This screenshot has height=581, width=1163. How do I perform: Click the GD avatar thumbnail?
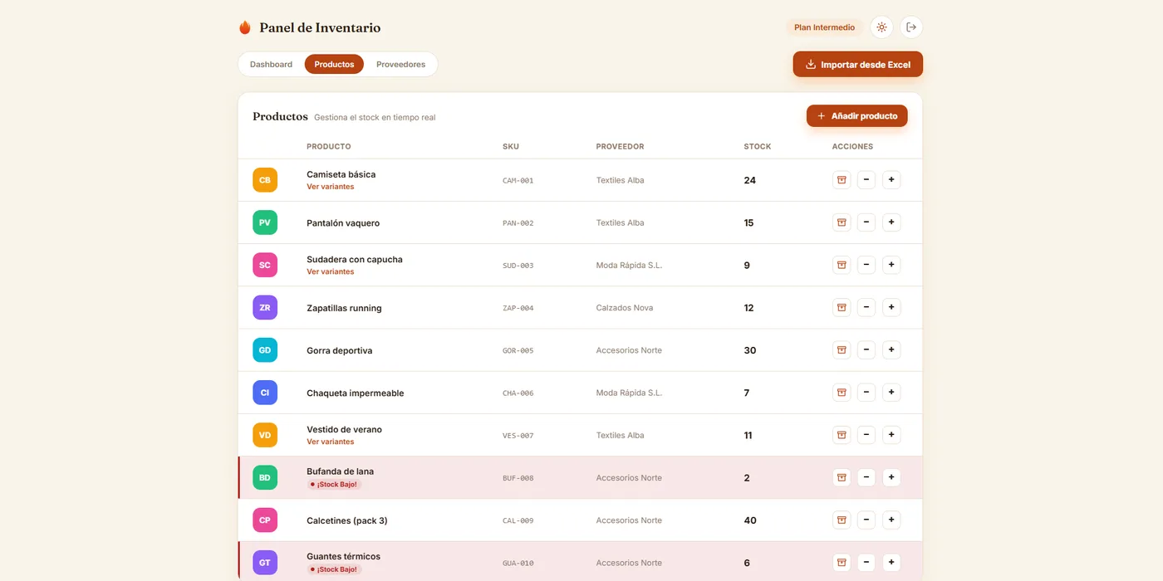[x=265, y=350]
